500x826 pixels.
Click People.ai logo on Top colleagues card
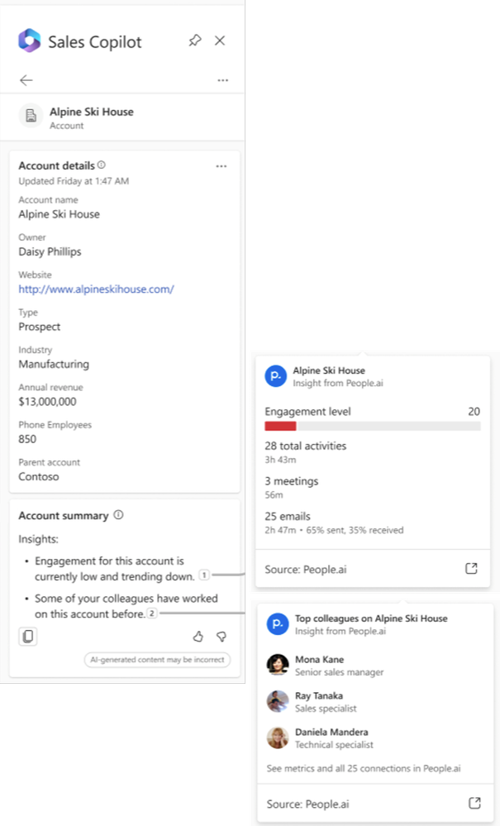278,623
